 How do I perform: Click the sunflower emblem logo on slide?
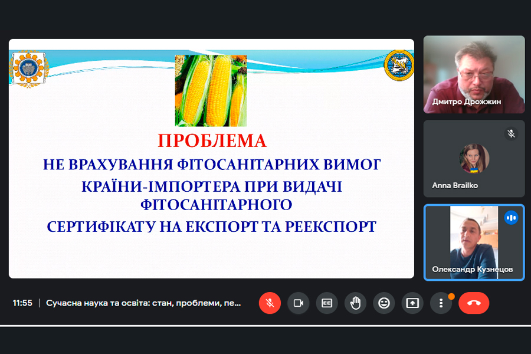tap(29, 69)
